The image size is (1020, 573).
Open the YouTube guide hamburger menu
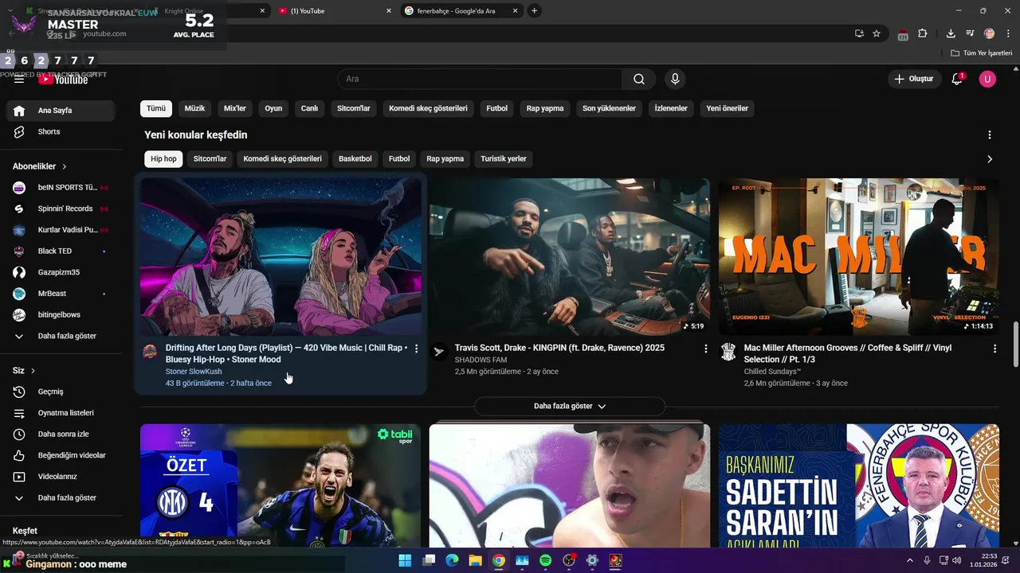pyautogui.click(x=19, y=79)
